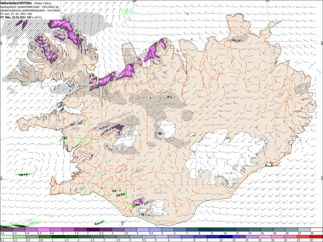323x242 pixels.
Task: Click the pale periwinkle 5 mm swatch in the lower legend row
Action: [x=161, y=237]
